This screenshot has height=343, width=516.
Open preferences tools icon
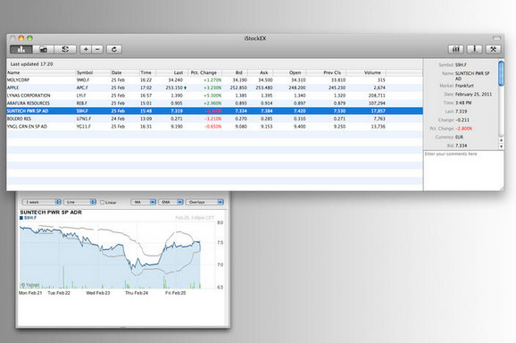pyautogui.click(x=493, y=49)
